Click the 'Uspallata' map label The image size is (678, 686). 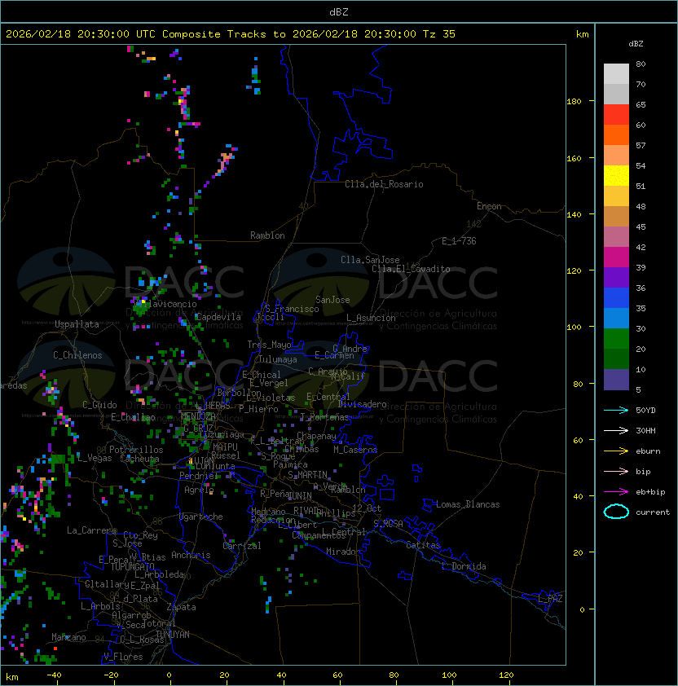77,324
